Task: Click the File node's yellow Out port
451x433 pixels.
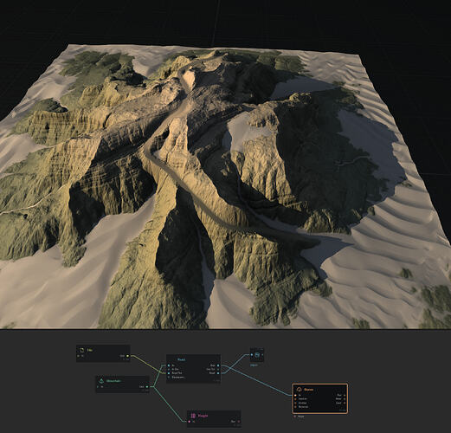Action: coord(128,356)
